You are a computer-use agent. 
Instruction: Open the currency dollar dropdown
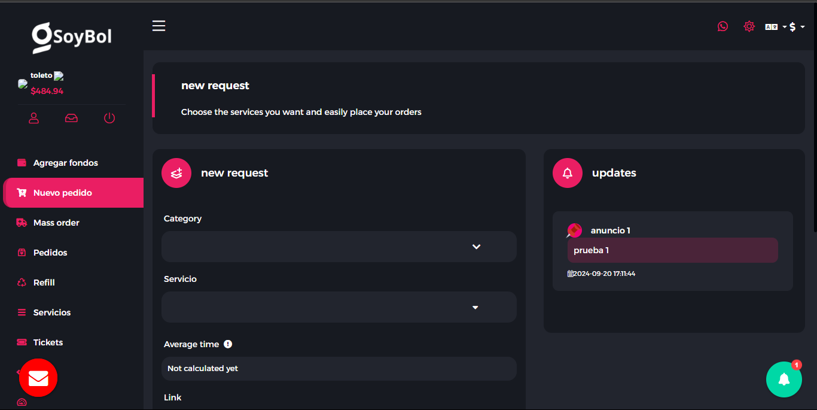[x=797, y=27]
